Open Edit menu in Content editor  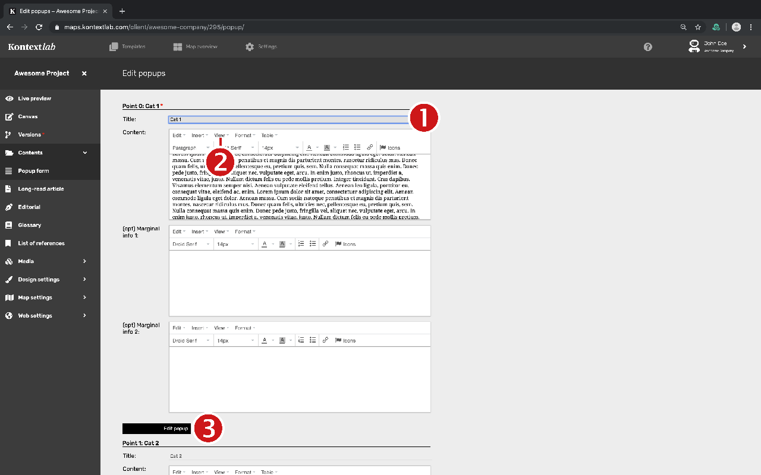coord(178,135)
